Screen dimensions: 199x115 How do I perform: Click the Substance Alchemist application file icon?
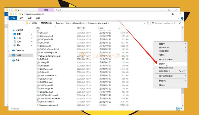(x=37, y=105)
